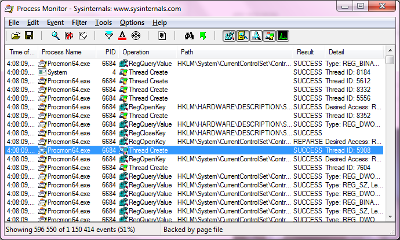Click the Include Process From Window target icon
The image size is (400, 240).
click(136, 36)
